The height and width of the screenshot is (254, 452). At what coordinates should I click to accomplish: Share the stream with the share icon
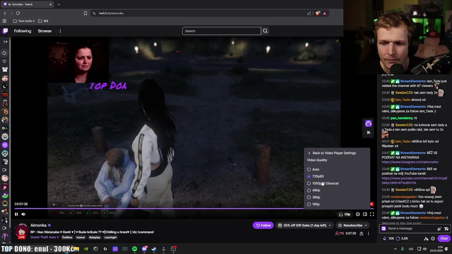[361, 233]
